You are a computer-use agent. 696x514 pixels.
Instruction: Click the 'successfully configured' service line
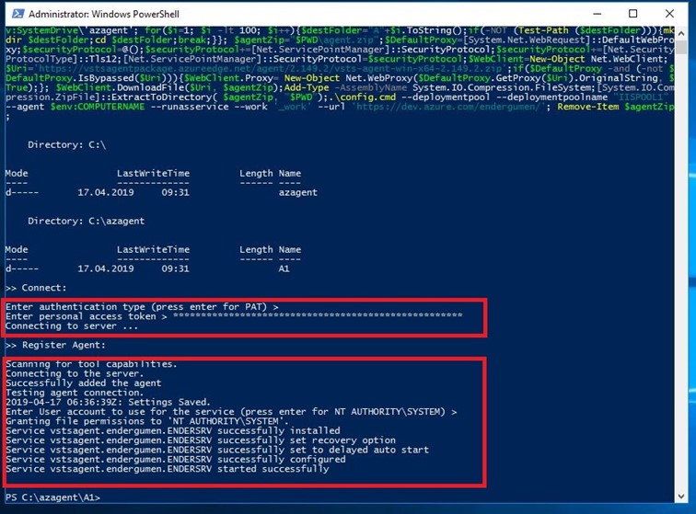pos(175,460)
